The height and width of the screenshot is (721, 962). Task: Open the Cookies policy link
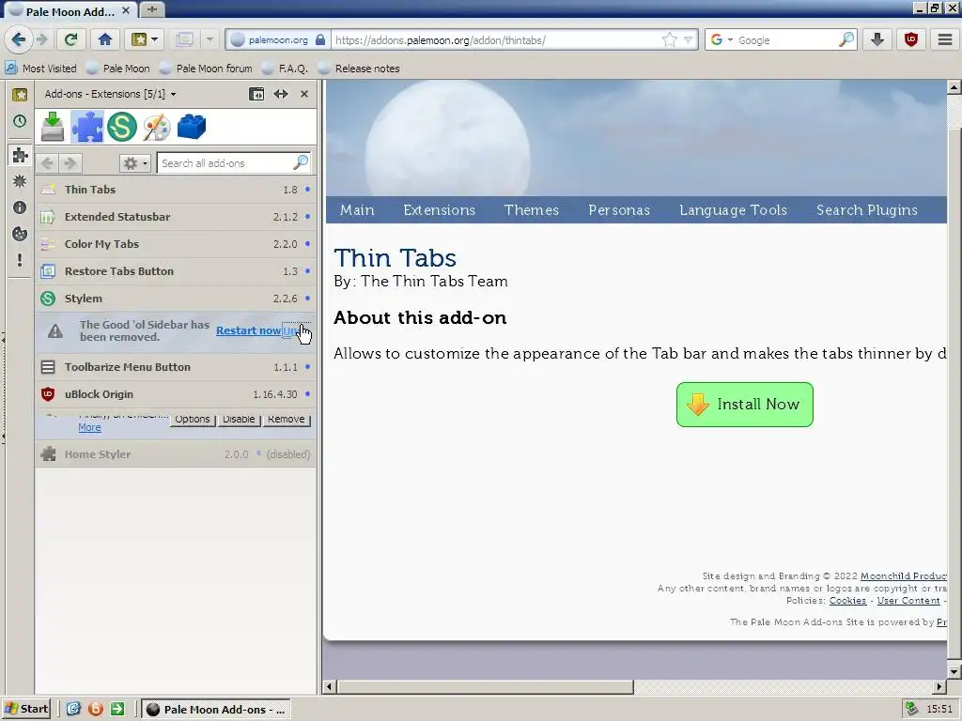[x=848, y=601]
